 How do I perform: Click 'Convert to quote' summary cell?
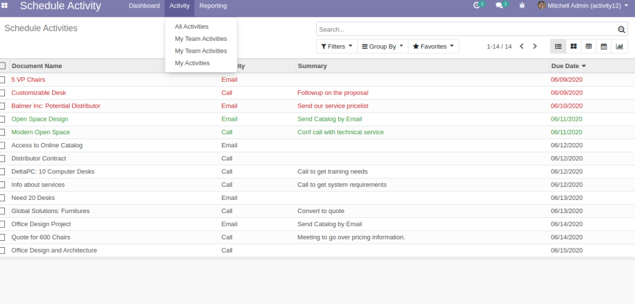[321, 211]
